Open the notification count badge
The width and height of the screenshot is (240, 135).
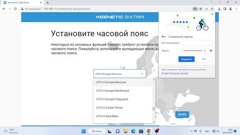[235, 131]
